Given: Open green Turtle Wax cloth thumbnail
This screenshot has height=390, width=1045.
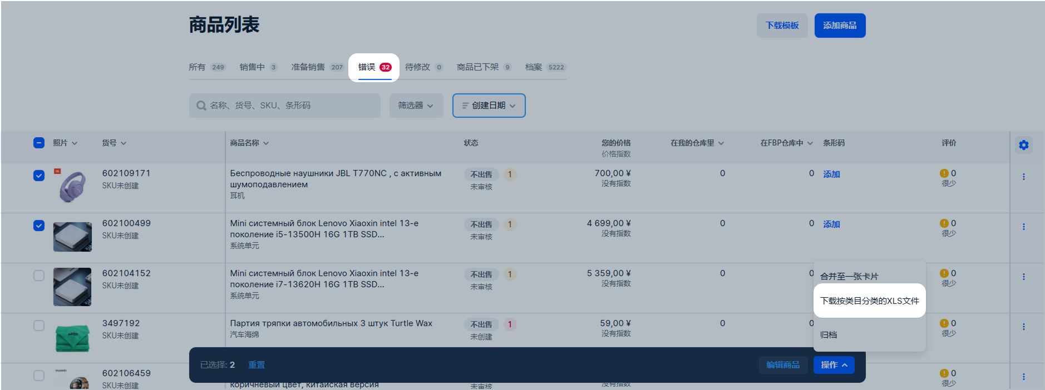Looking at the screenshot, I should pos(72,338).
